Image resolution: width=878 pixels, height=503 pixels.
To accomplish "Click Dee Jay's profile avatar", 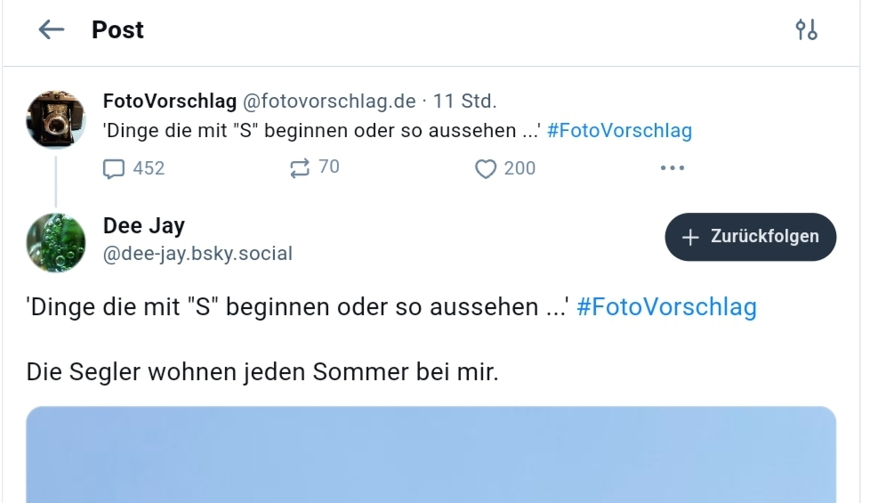I will click(x=56, y=242).
